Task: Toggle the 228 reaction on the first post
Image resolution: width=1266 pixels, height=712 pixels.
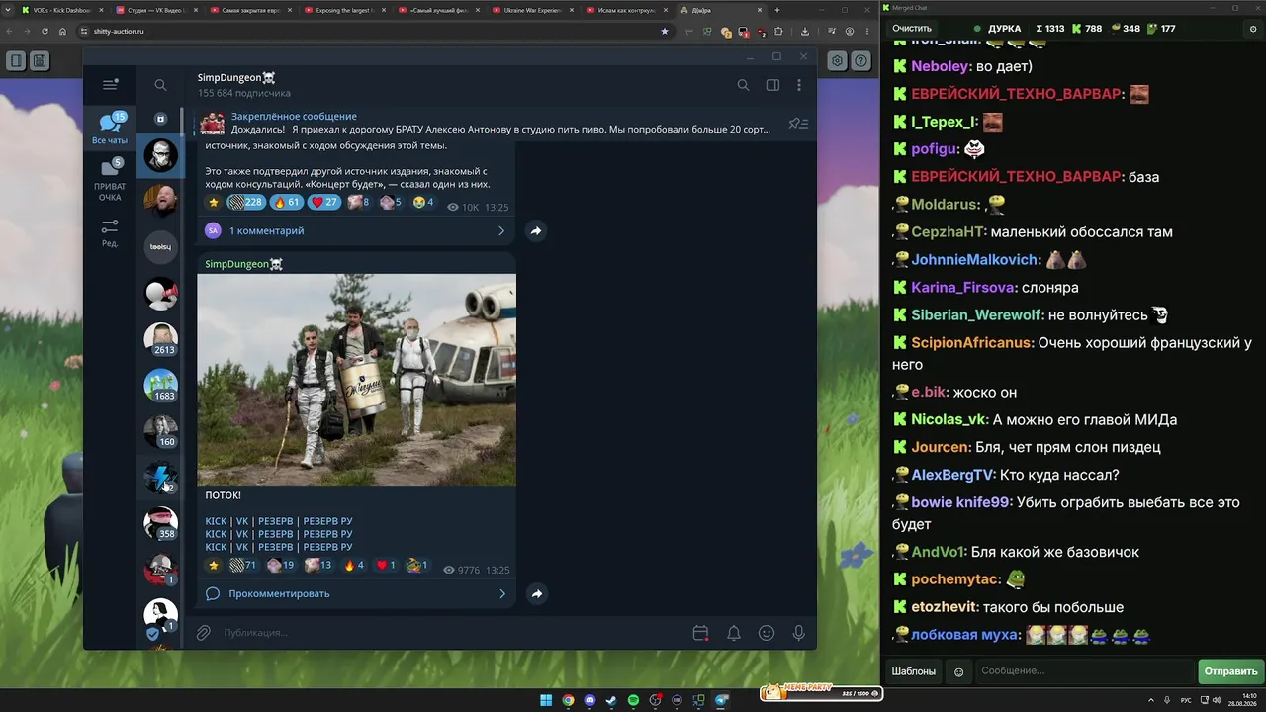Action: 245,202
